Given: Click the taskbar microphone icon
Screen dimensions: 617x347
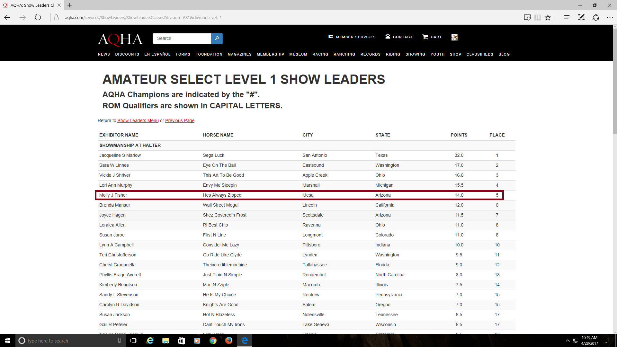Looking at the screenshot, I should click(x=119, y=341).
